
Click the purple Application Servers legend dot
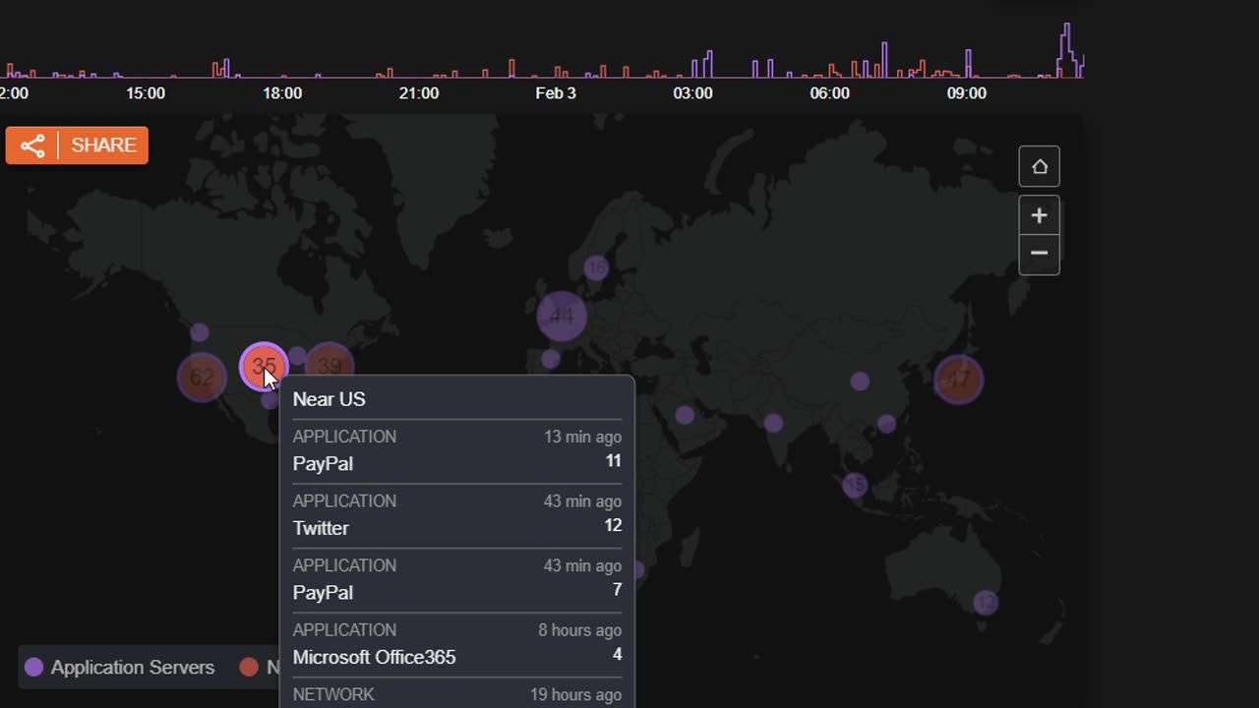[x=33, y=667]
